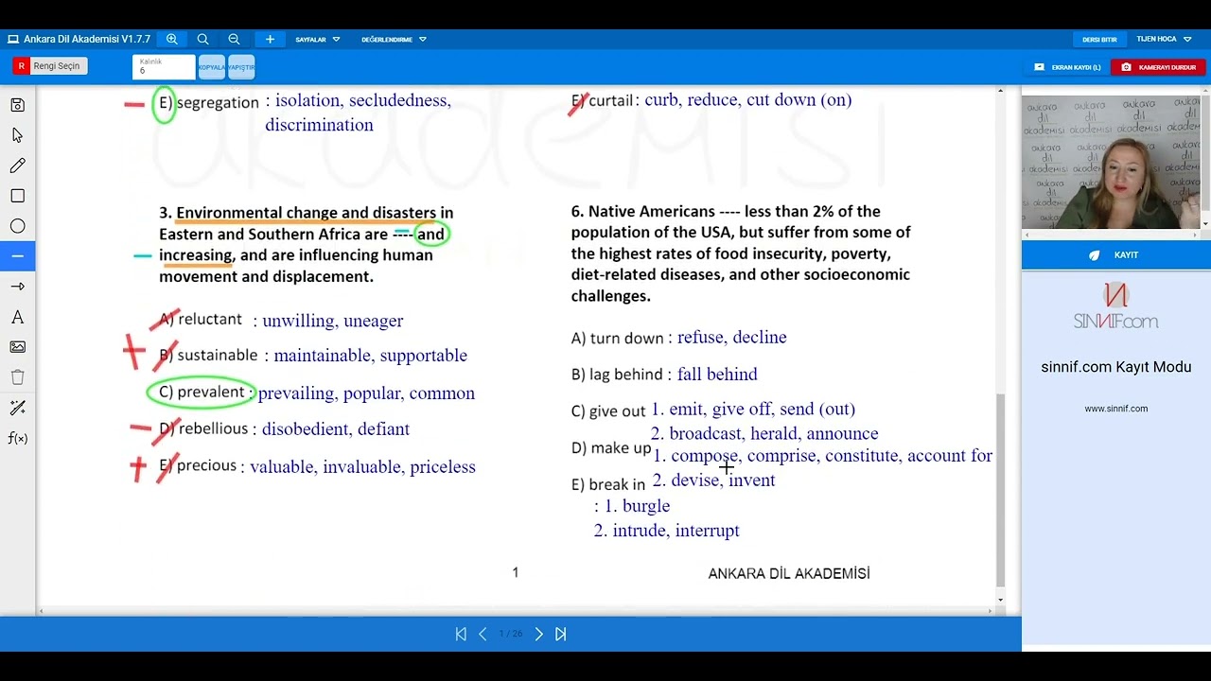
Task: Zoom in with the plus magnifier
Action: [171, 39]
